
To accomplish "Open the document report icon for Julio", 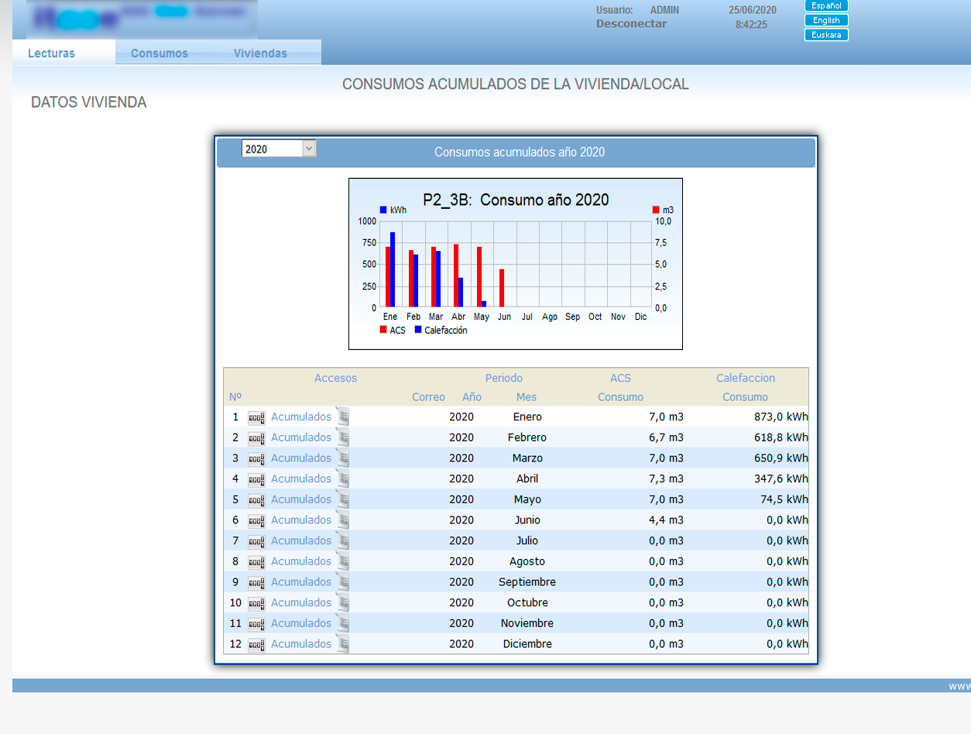I will pyautogui.click(x=343, y=540).
